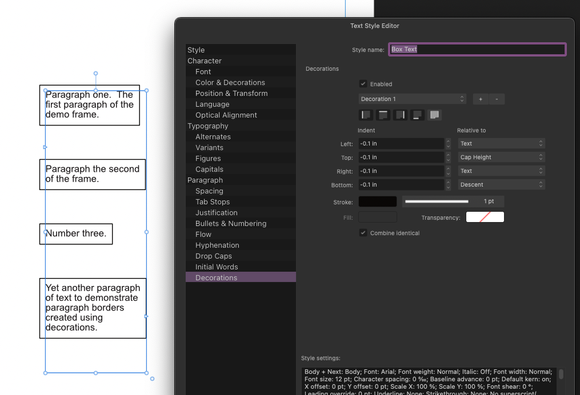Open the Stroke color picker
This screenshot has height=395, width=580.
click(x=378, y=201)
